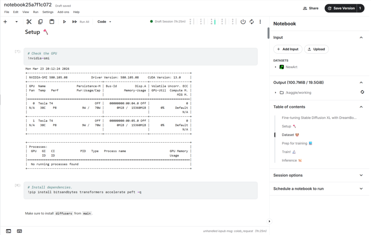Viewport: 371px width, 235px height.
Task: Open the File menu
Action: point(7,12)
